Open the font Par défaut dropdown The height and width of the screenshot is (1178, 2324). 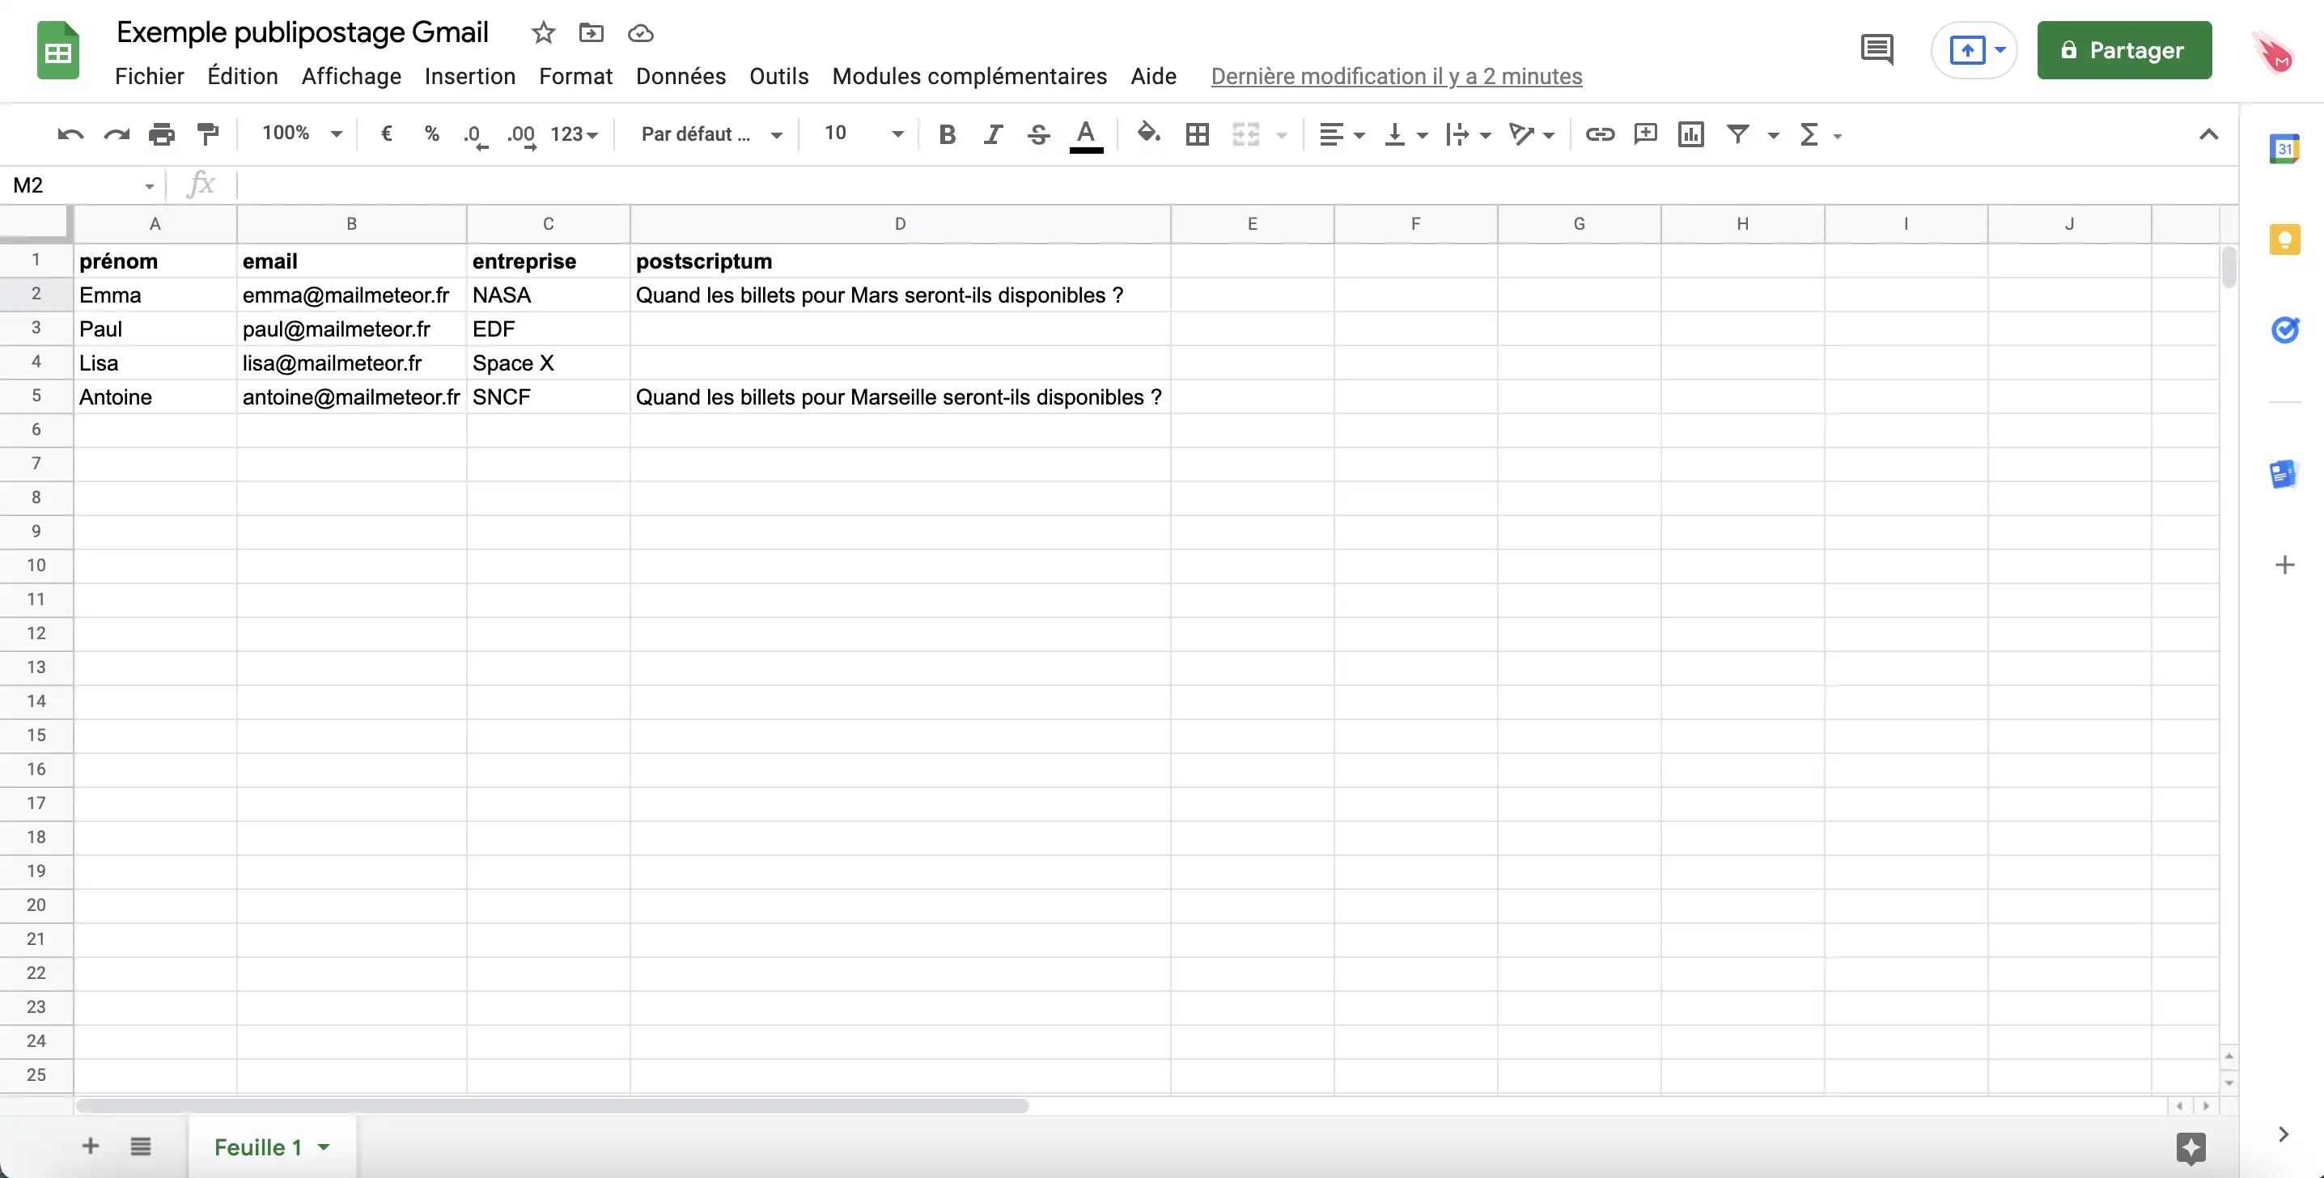[x=711, y=134]
